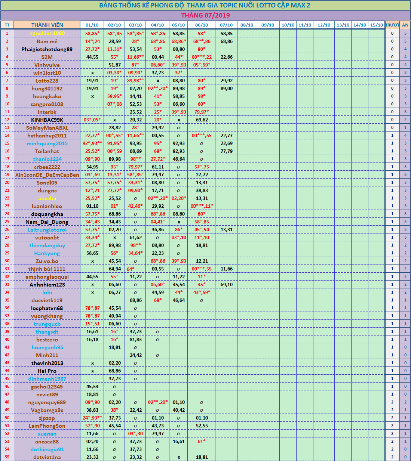Click member name thevinh2013
This screenshot has height=461, width=411.
[47, 363]
